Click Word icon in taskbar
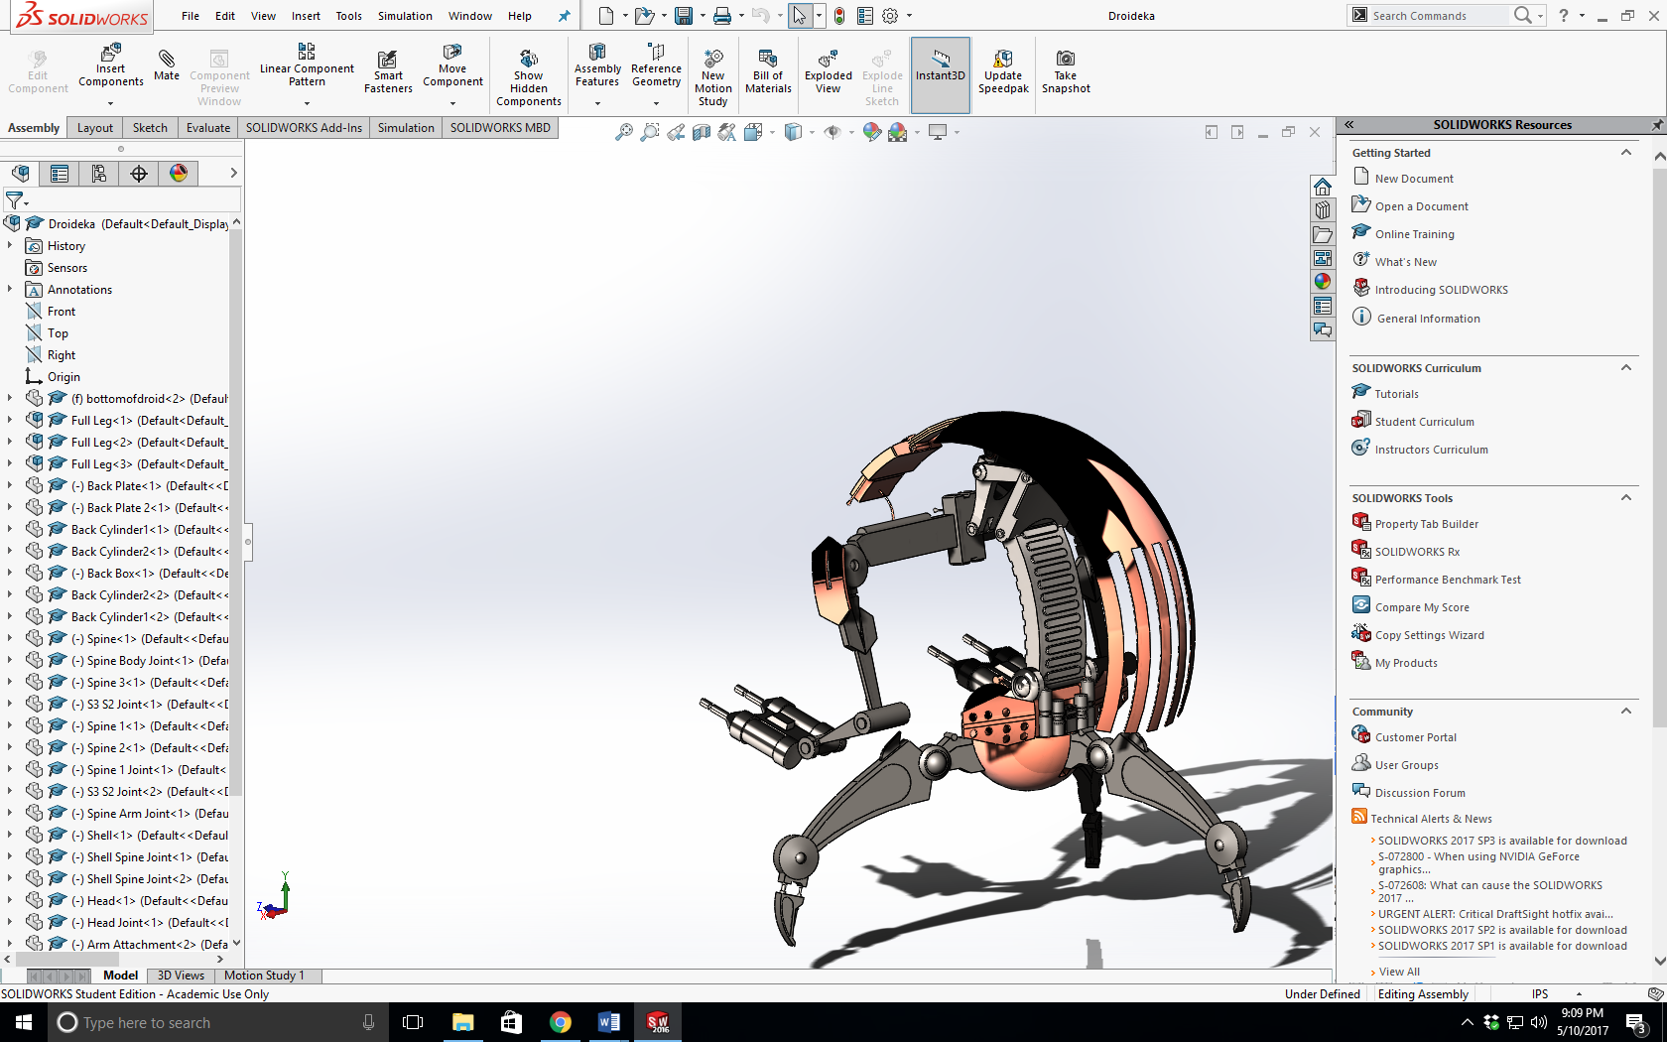 [x=609, y=1022]
